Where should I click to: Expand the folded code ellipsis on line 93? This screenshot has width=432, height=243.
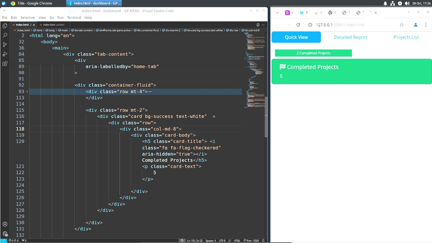tap(150, 91)
